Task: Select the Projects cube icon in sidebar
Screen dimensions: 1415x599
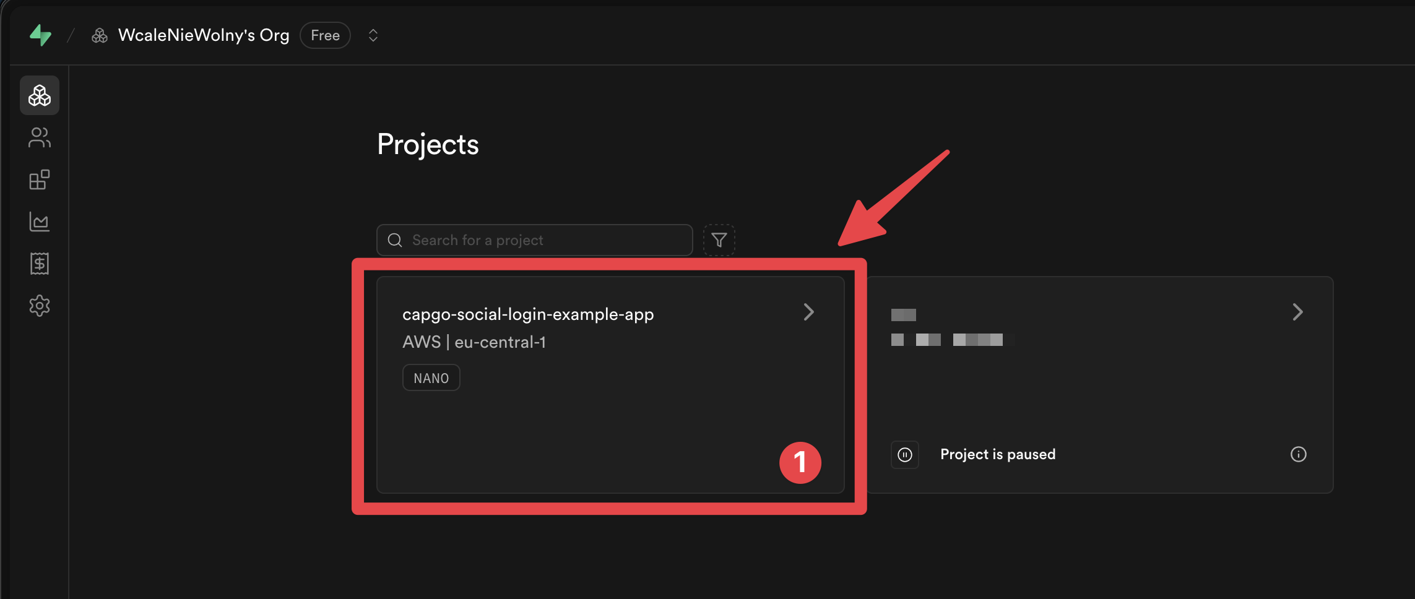Action: click(x=39, y=95)
